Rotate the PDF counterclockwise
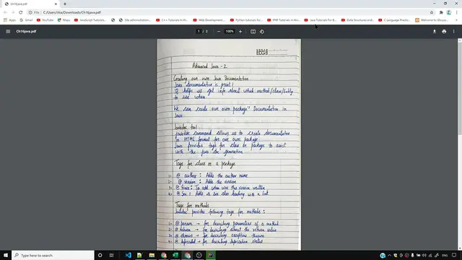Viewport: 462px width, 260px height. pos(262,31)
